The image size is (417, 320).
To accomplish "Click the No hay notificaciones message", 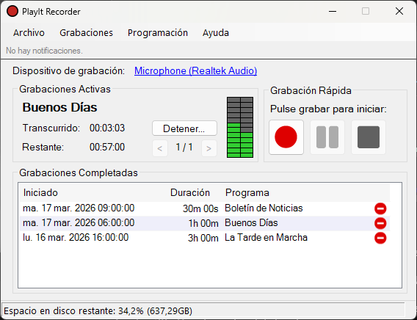I will pos(44,51).
